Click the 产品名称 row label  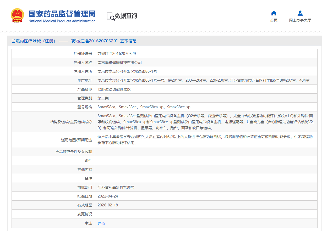[85, 89]
